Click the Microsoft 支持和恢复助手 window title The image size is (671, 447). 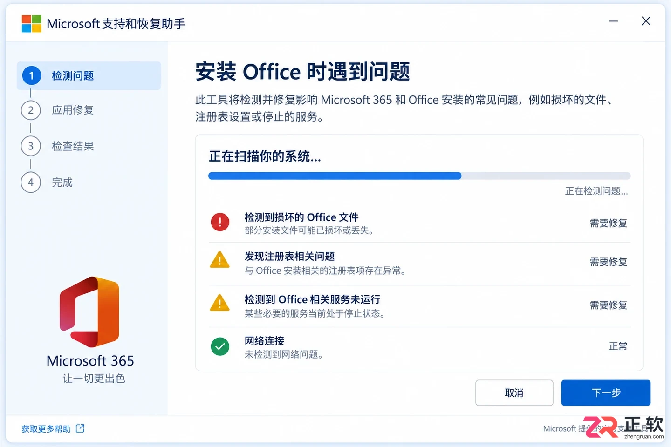(x=116, y=24)
